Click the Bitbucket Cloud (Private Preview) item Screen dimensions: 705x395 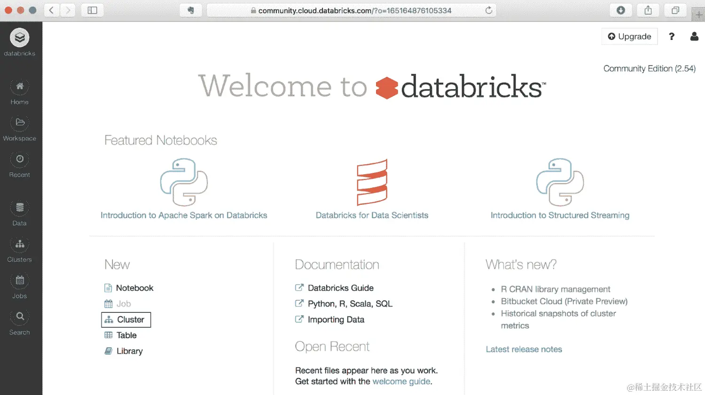pos(564,302)
